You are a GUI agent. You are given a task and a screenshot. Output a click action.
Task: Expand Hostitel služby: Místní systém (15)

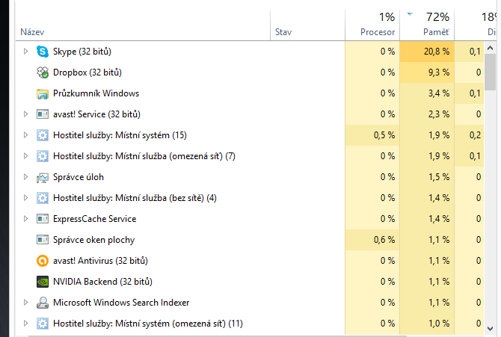pyautogui.click(x=26, y=135)
